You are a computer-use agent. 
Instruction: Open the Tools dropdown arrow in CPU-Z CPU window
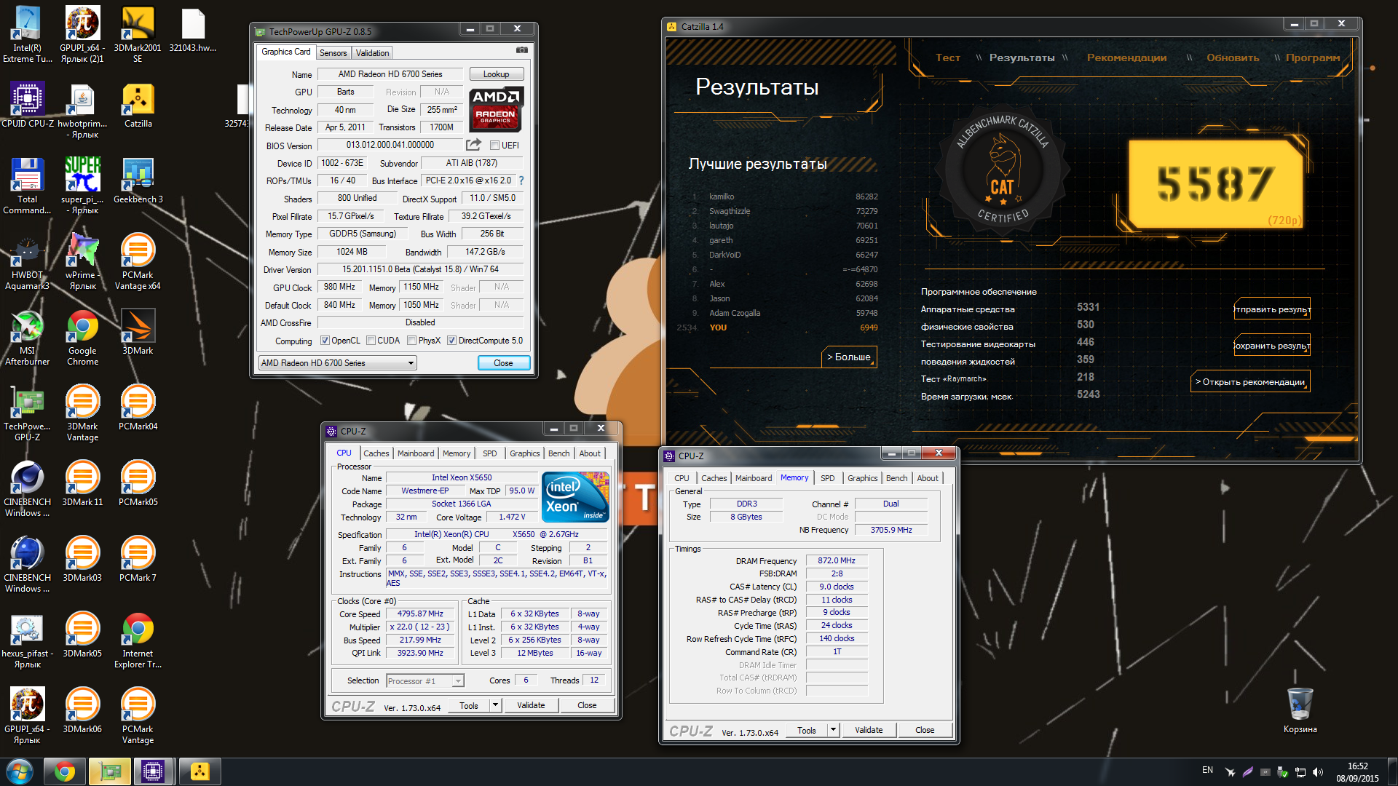coord(495,705)
